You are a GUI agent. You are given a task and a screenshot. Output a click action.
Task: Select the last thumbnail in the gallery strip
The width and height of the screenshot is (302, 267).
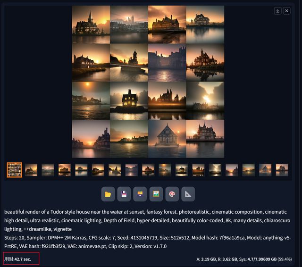coord(282,170)
